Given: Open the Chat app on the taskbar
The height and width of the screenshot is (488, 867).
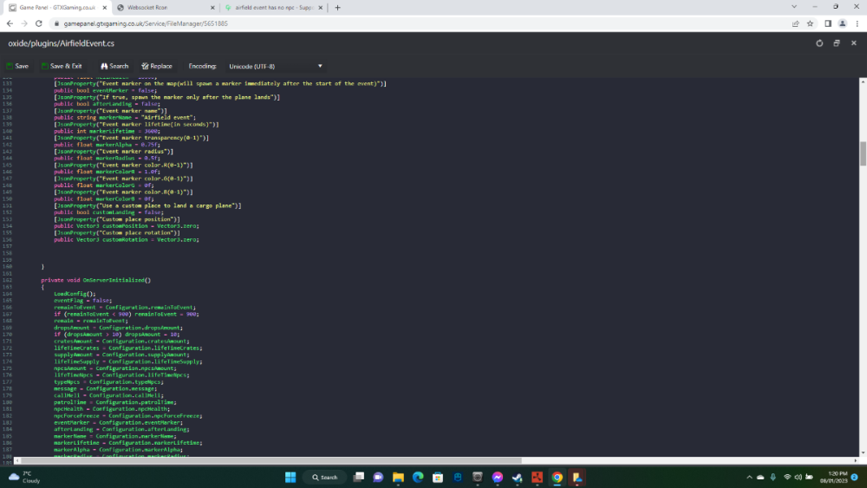Looking at the screenshot, I should [x=378, y=478].
